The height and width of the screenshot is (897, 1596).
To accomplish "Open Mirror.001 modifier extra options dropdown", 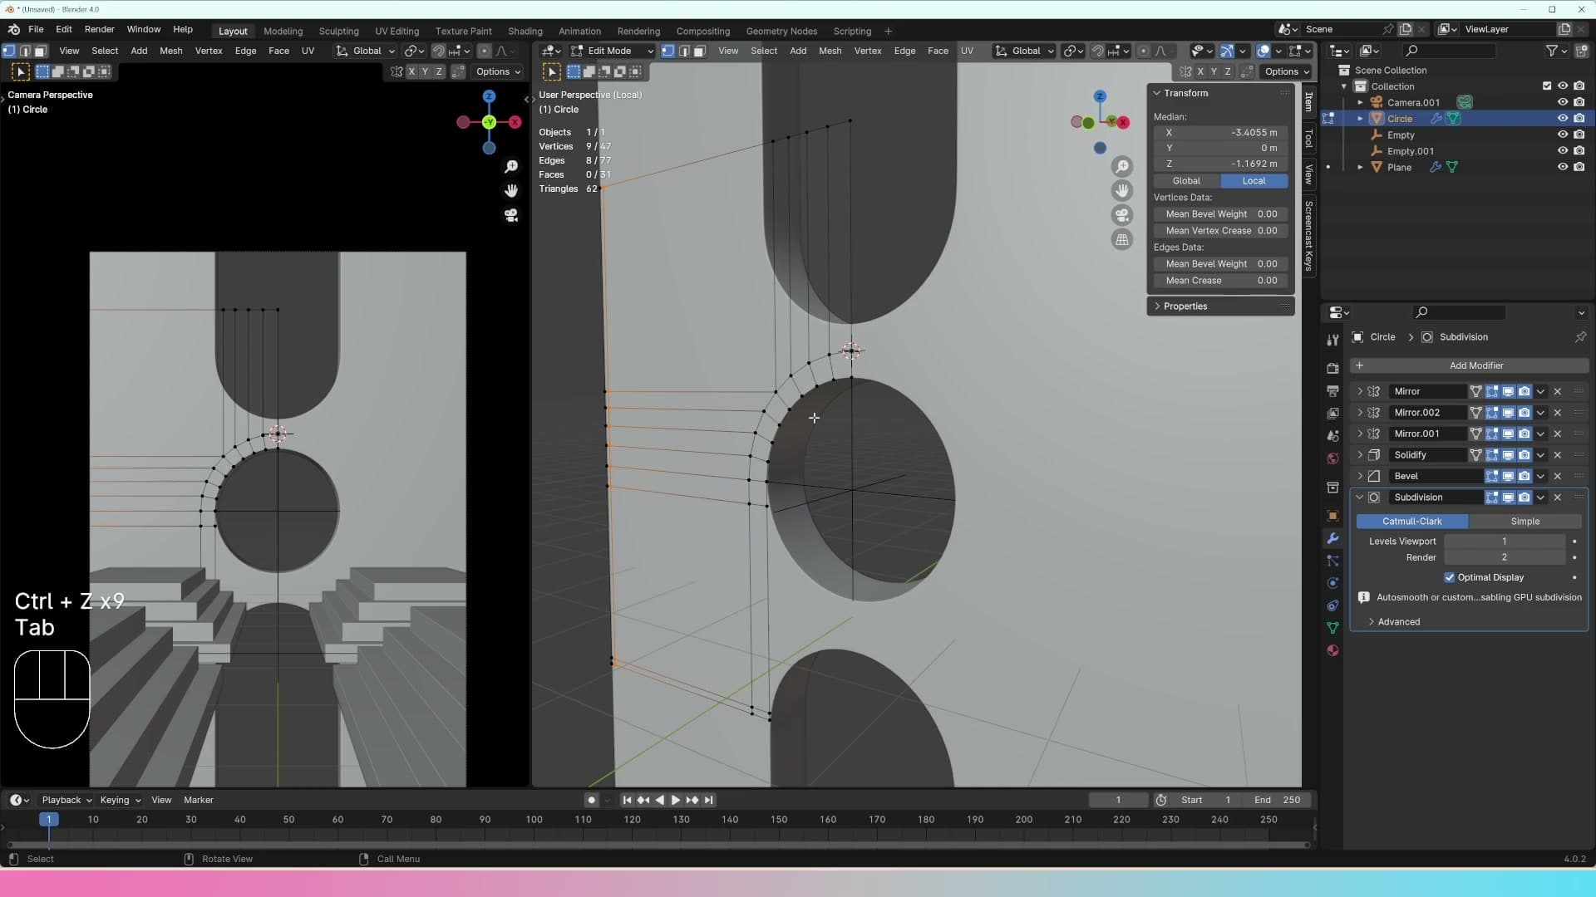I will [x=1540, y=434].
